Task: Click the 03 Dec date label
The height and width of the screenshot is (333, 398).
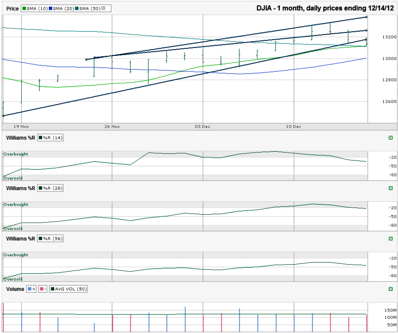Action: [x=203, y=126]
